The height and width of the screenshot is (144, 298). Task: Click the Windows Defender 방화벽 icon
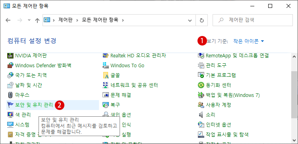pos(10,65)
